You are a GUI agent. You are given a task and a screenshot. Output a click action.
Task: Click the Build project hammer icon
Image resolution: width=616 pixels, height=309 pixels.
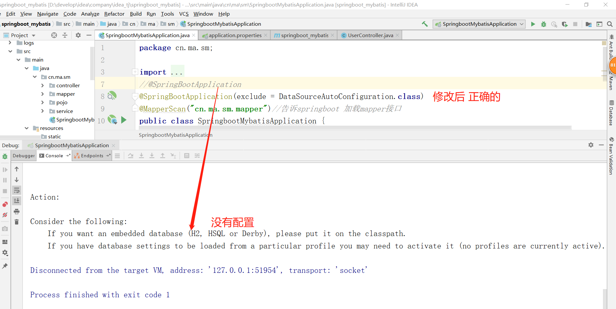[425, 24]
